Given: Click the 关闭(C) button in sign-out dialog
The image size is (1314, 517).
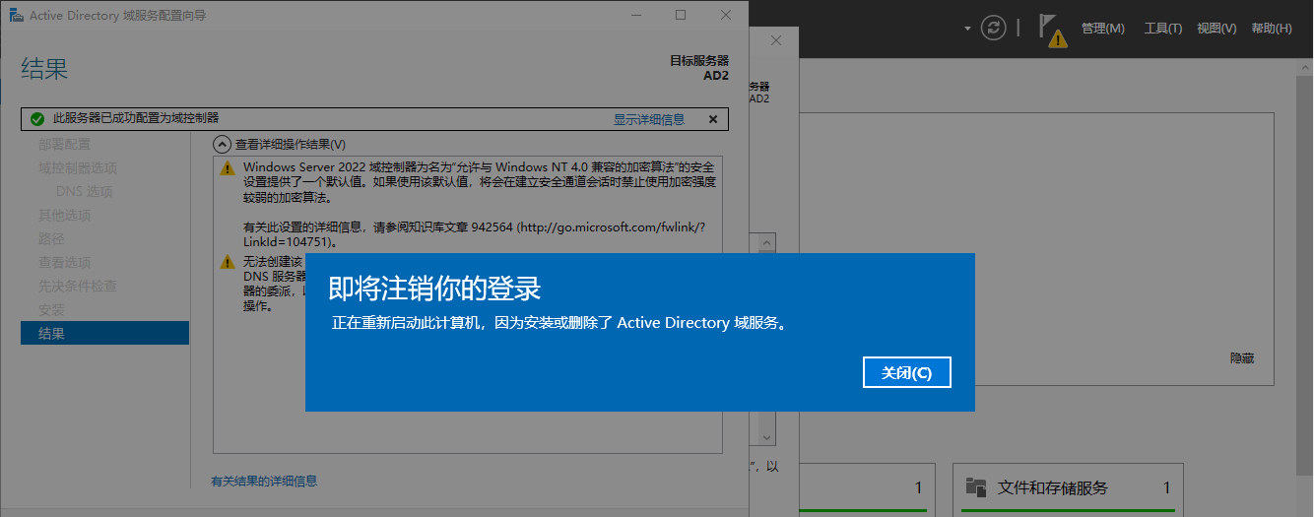Looking at the screenshot, I should (906, 372).
